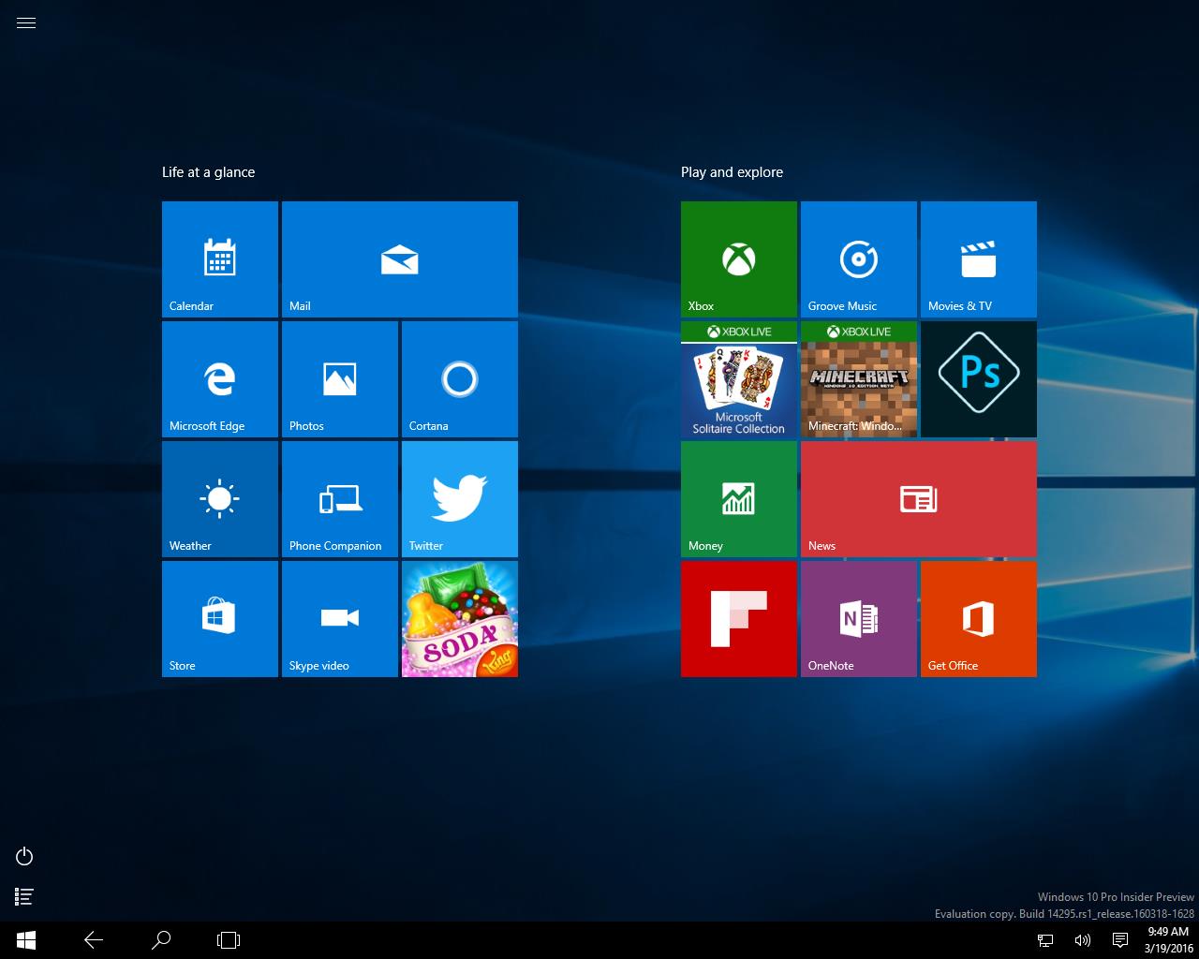Open the Cortana tile
This screenshot has height=959, width=1199.
point(460,379)
